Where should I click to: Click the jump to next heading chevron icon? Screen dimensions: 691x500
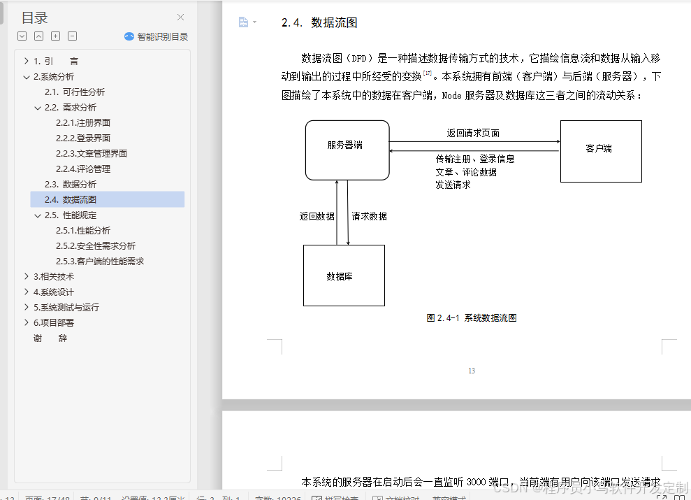coord(22,36)
